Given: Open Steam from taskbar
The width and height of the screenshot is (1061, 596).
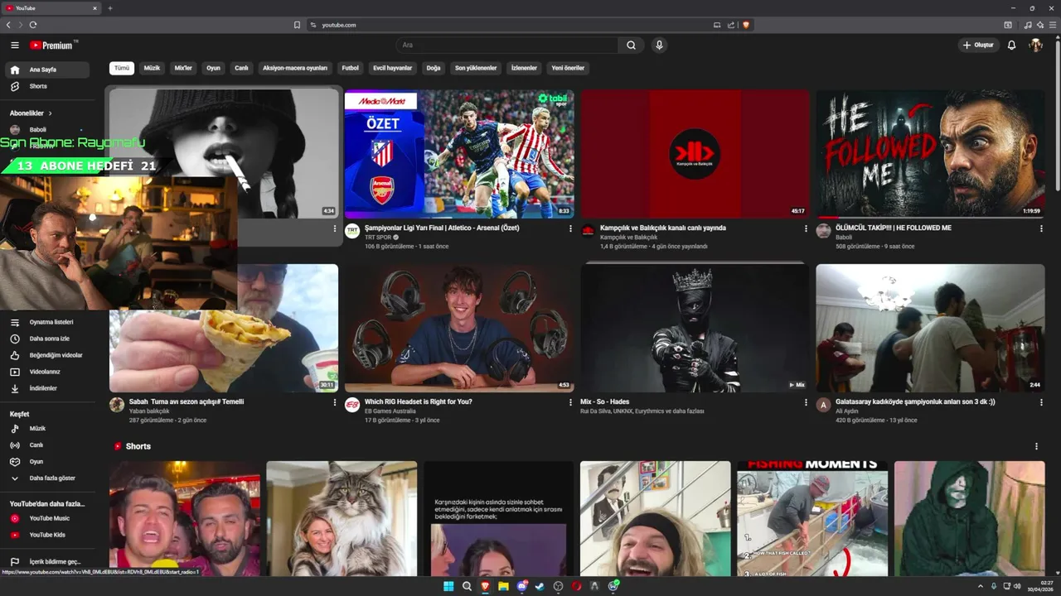Looking at the screenshot, I should click(x=540, y=586).
